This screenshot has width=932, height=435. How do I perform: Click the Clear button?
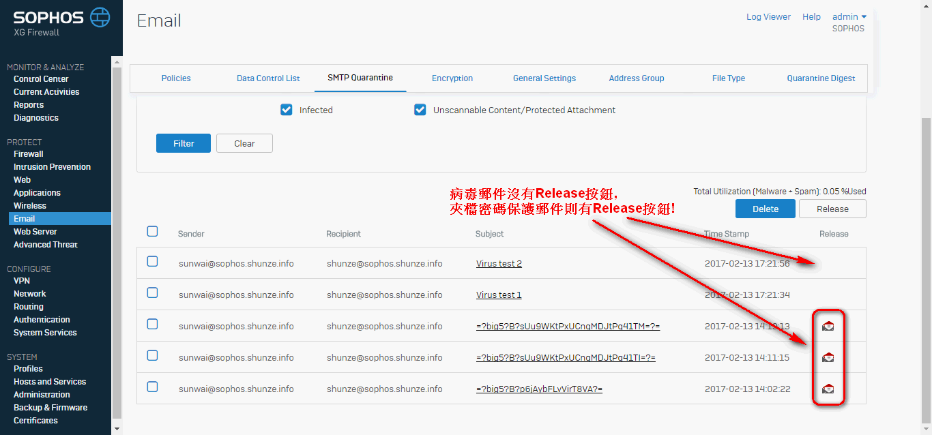click(244, 143)
